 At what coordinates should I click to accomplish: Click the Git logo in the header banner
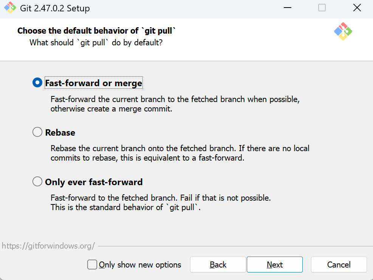tap(343, 31)
